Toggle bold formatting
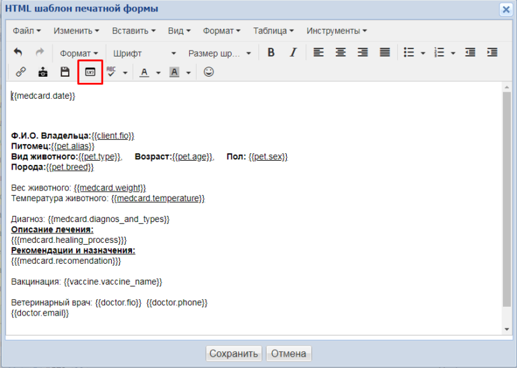Image resolution: width=517 pixels, height=368 pixels. coord(271,52)
